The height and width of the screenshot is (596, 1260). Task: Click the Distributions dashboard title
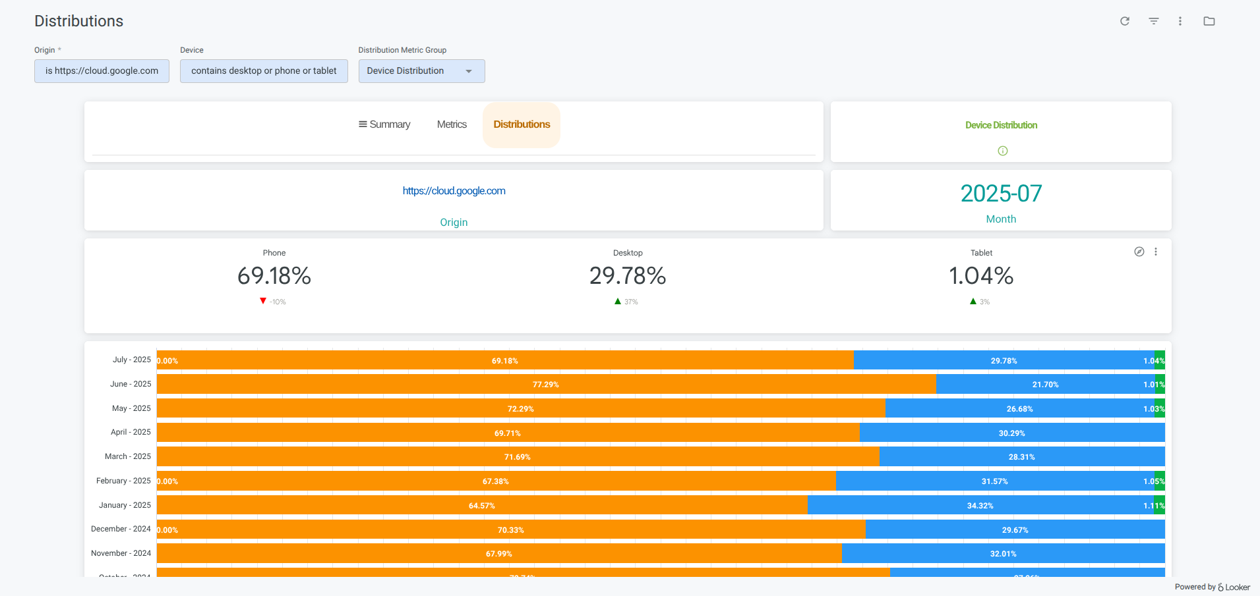(x=78, y=21)
